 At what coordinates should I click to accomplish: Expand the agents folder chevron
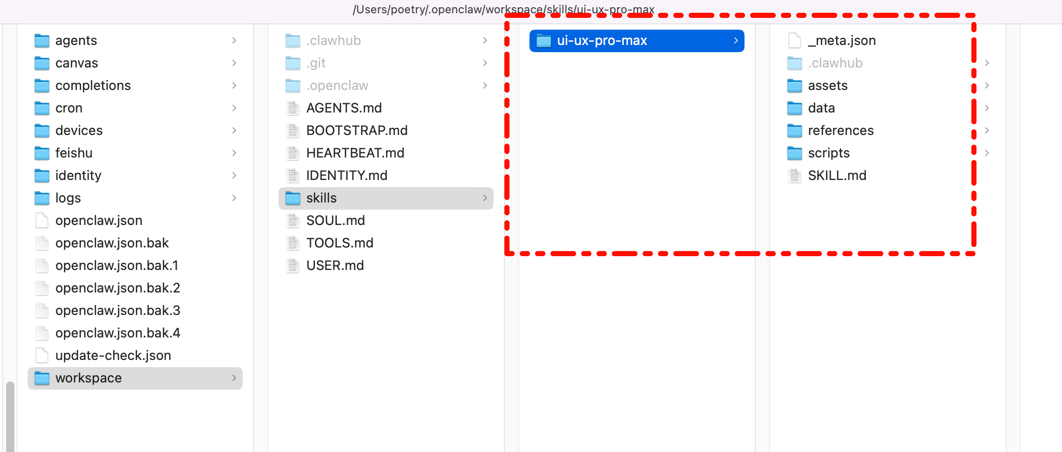pyautogui.click(x=234, y=40)
